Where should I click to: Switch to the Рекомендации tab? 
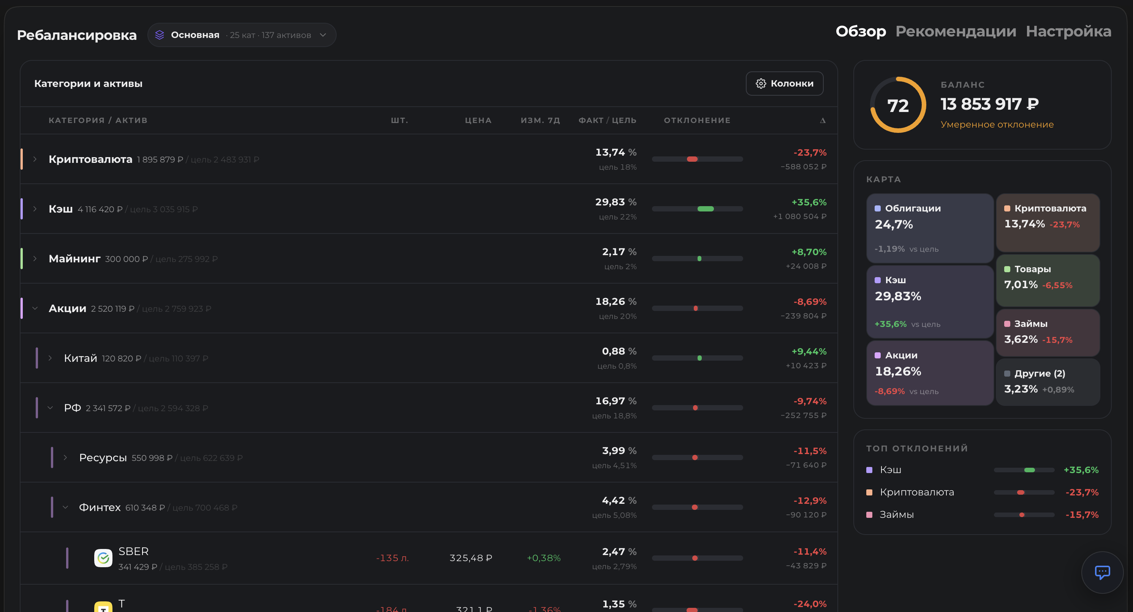[956, 31]
